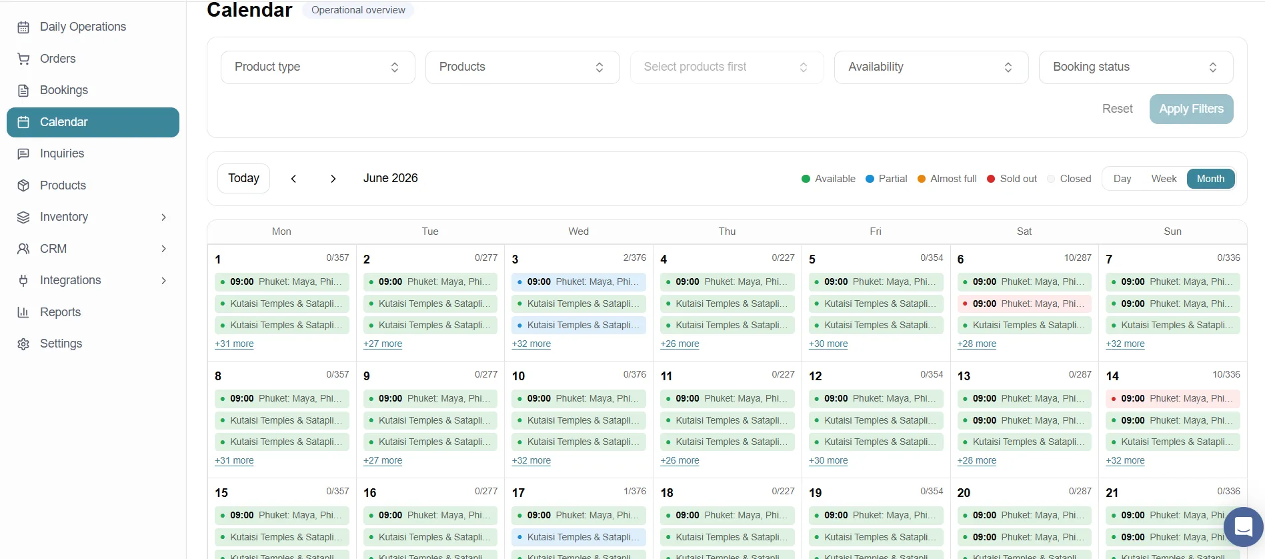Screen dimensions: 1265x559
Task: Click the 10/287 capacity on June 6
Action: point(1078,258)
